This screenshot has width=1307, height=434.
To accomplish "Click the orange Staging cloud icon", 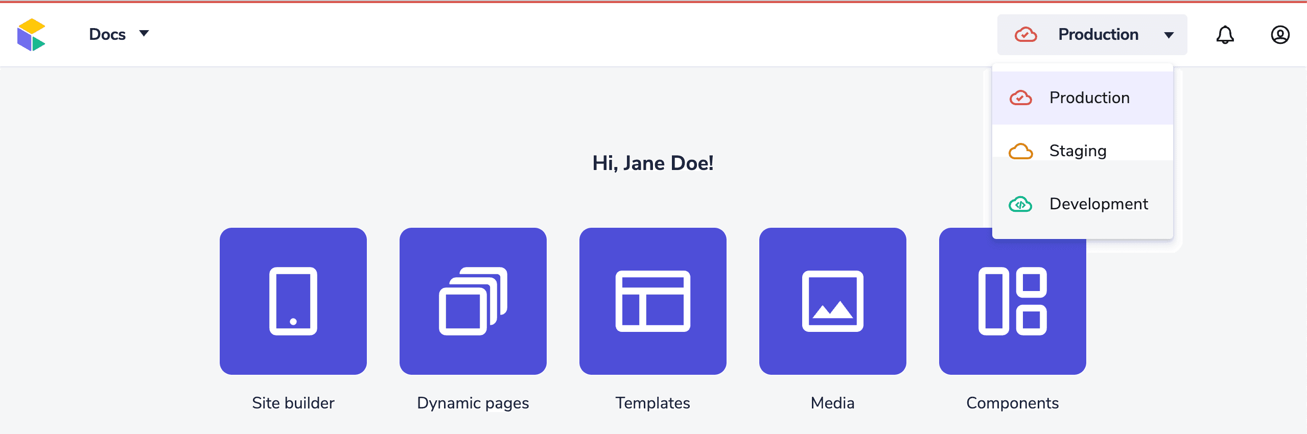I will (x=1020, y=151).
